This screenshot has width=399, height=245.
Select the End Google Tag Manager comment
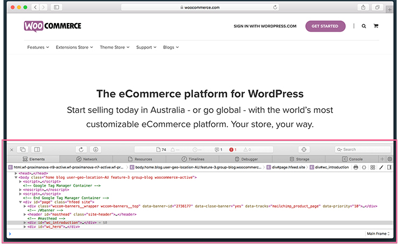pos(66,198)
